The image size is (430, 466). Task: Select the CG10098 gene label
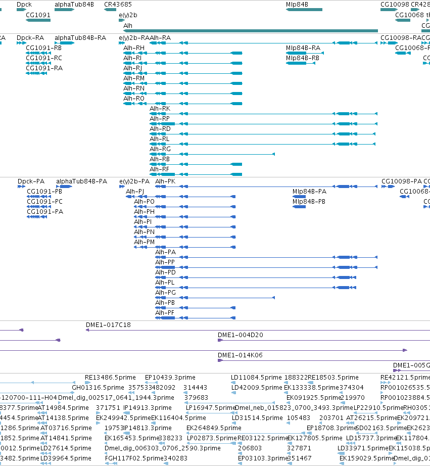[395, 5]
